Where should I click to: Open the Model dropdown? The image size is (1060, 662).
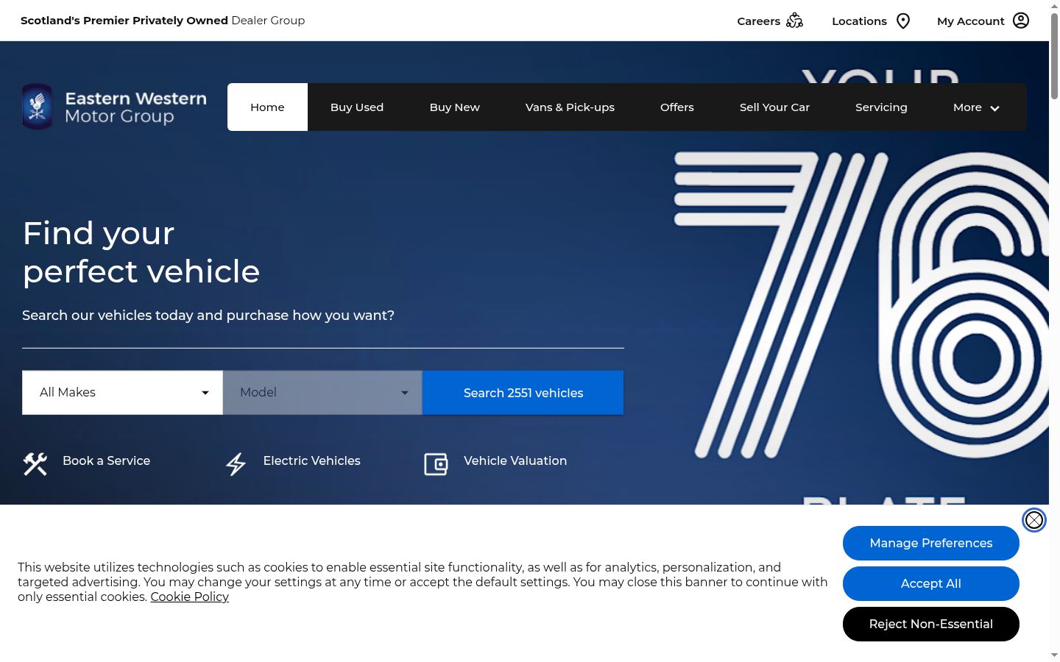point(322,393)
